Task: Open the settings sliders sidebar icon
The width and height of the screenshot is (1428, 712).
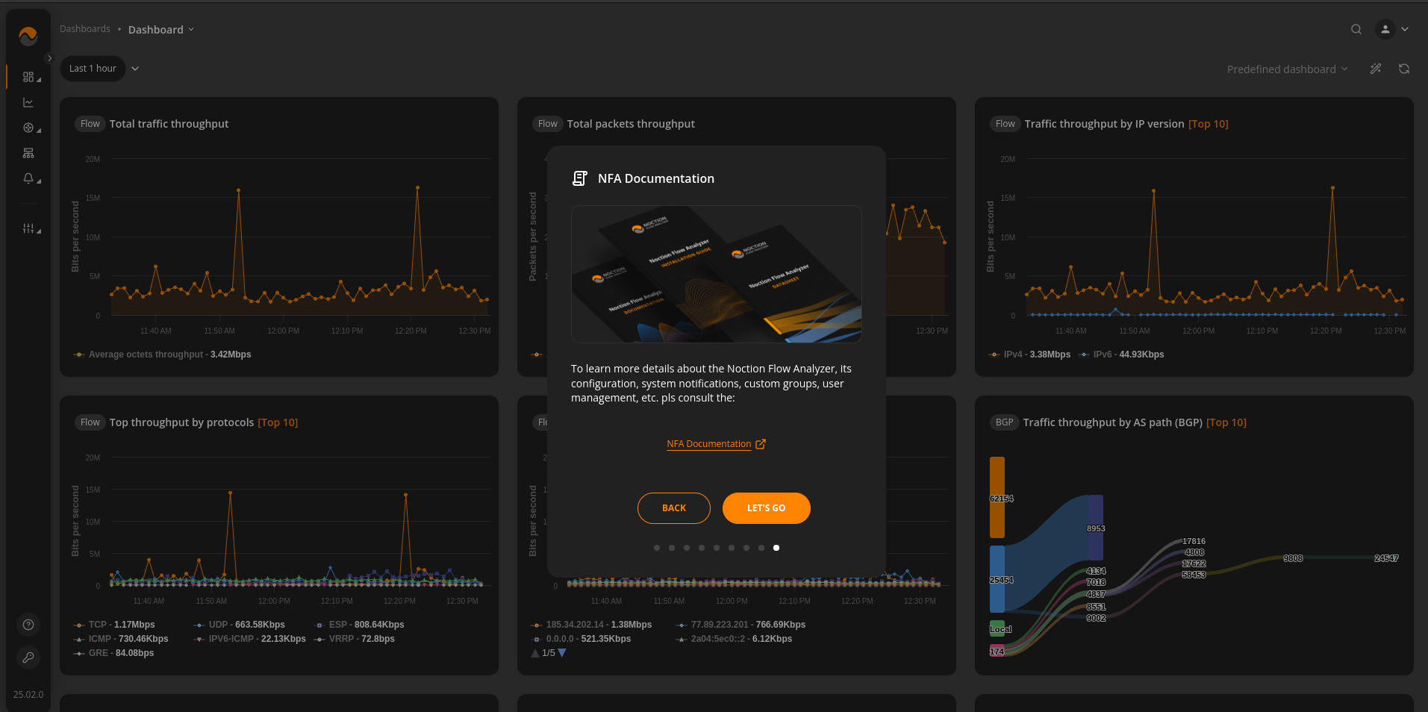Action: pos(28,228)
